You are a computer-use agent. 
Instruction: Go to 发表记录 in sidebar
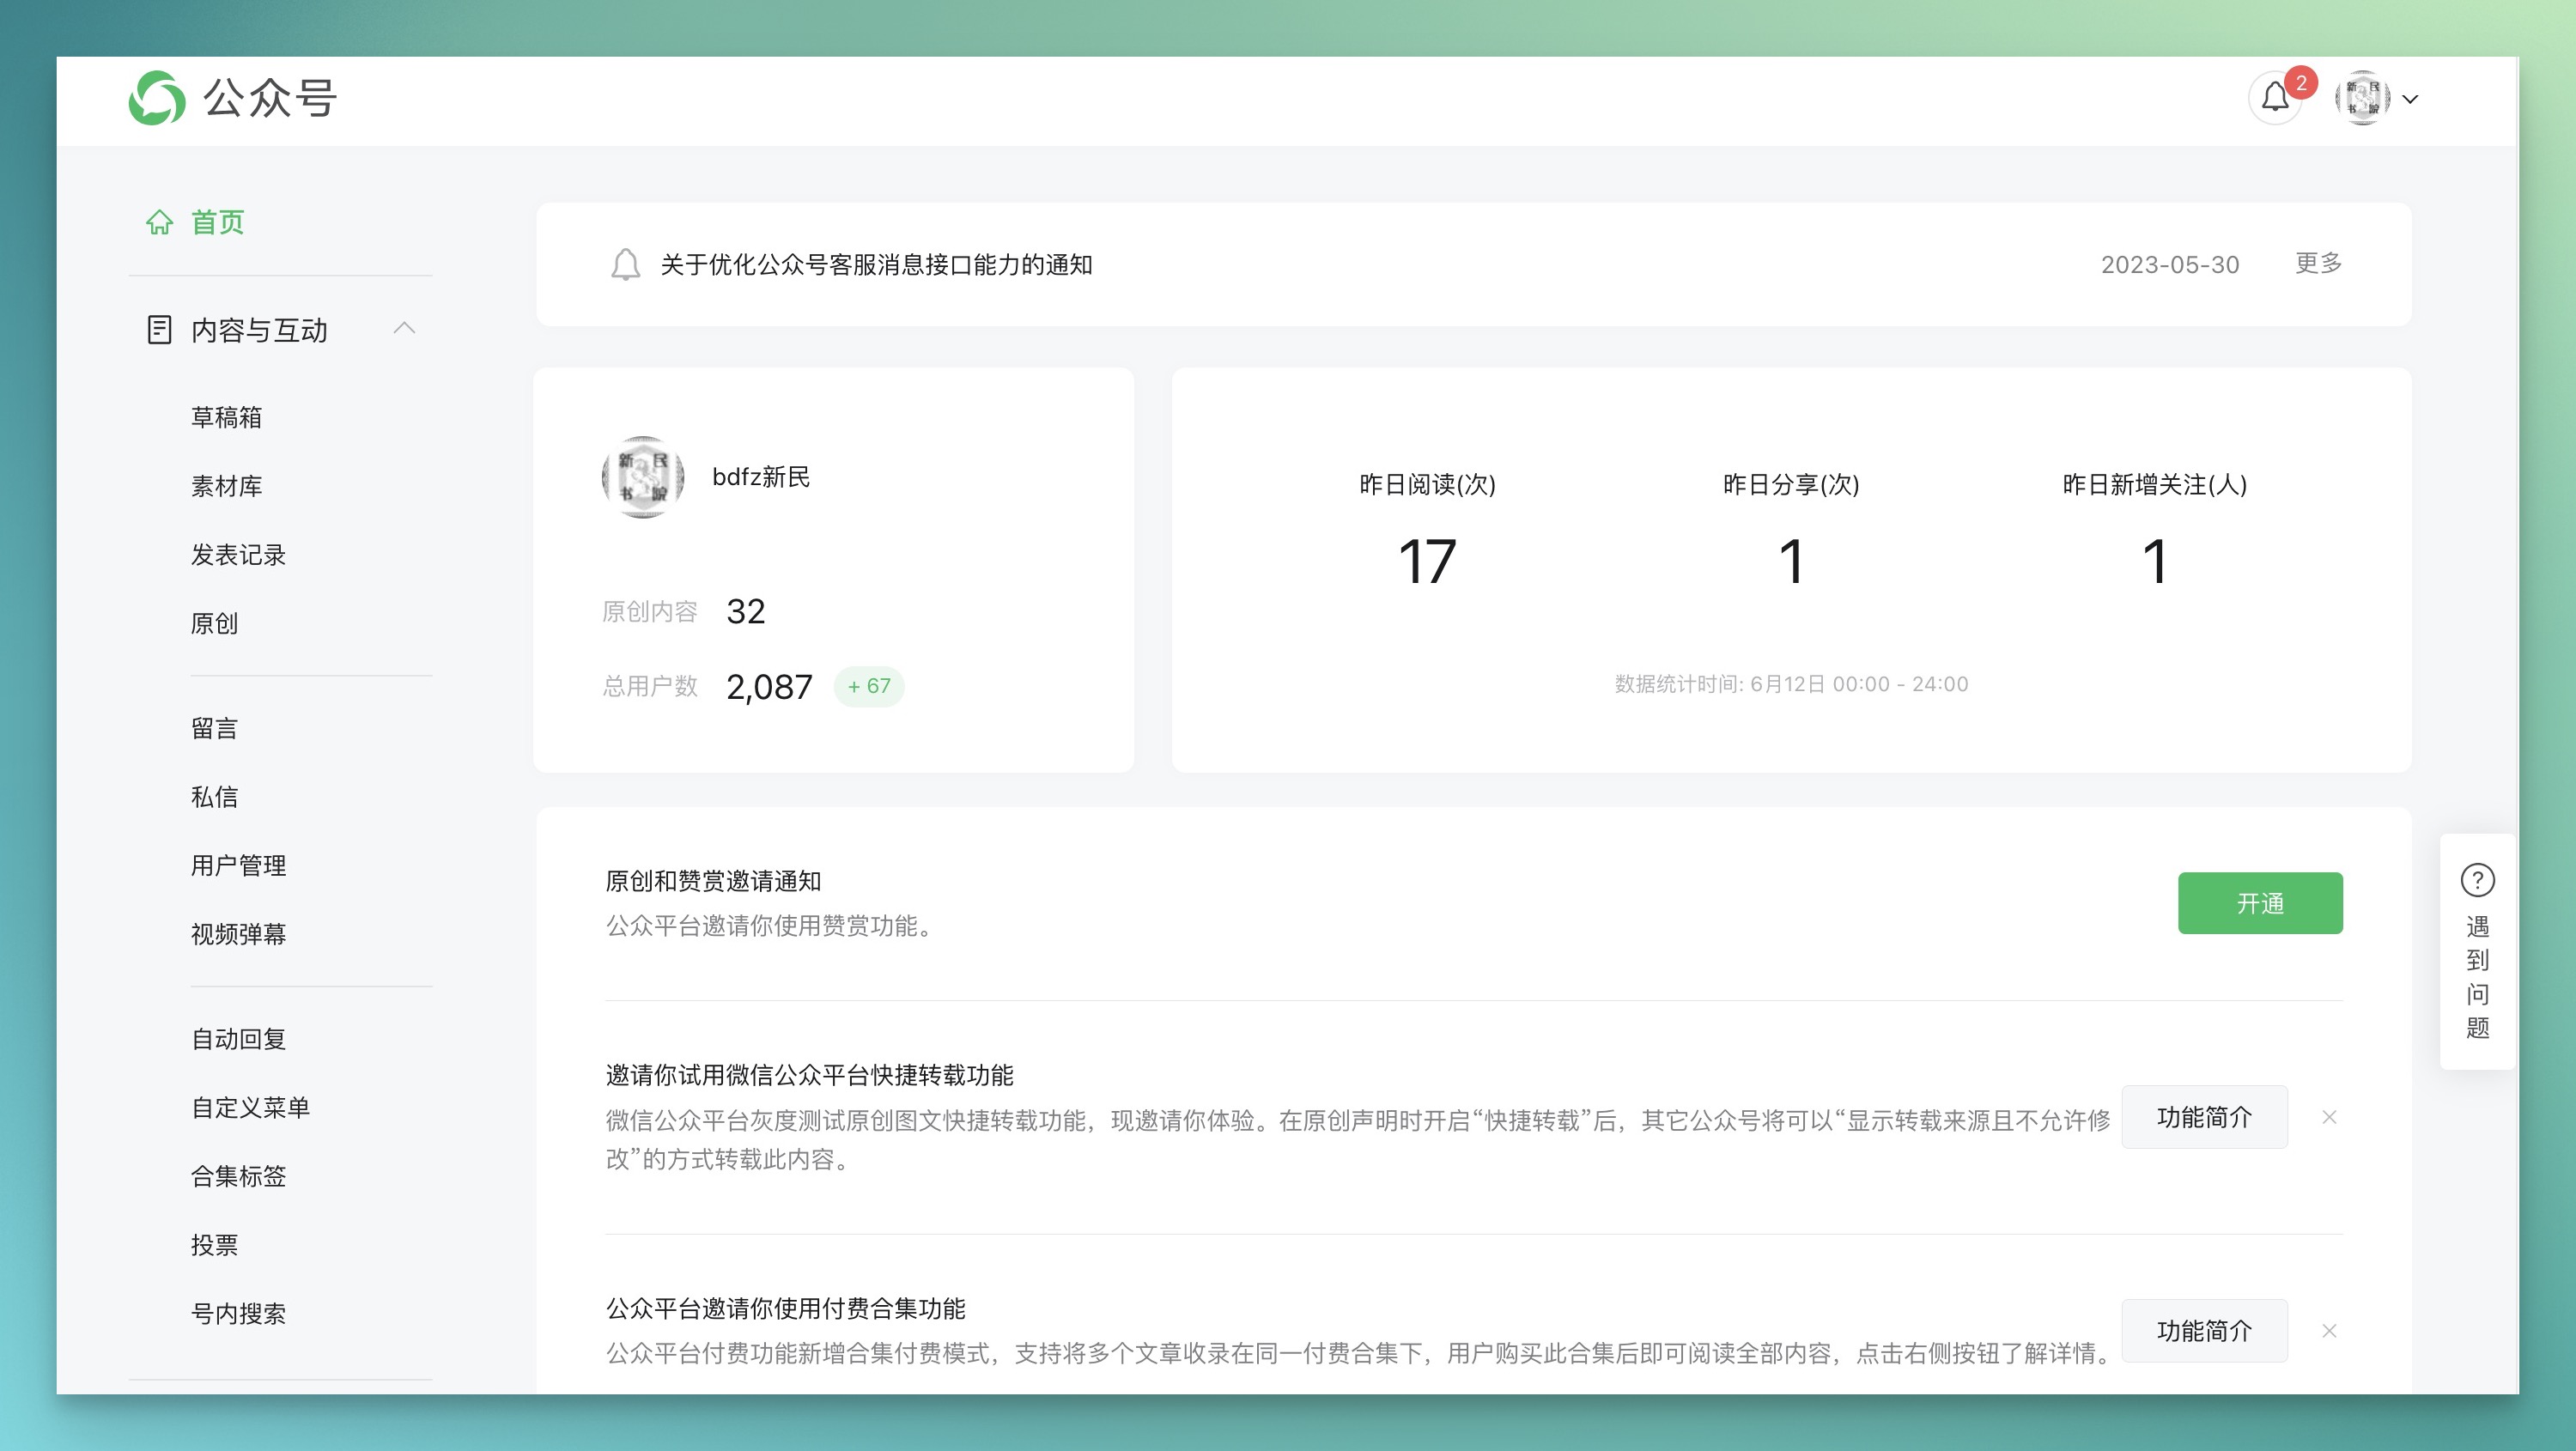[x=238, y=555]
